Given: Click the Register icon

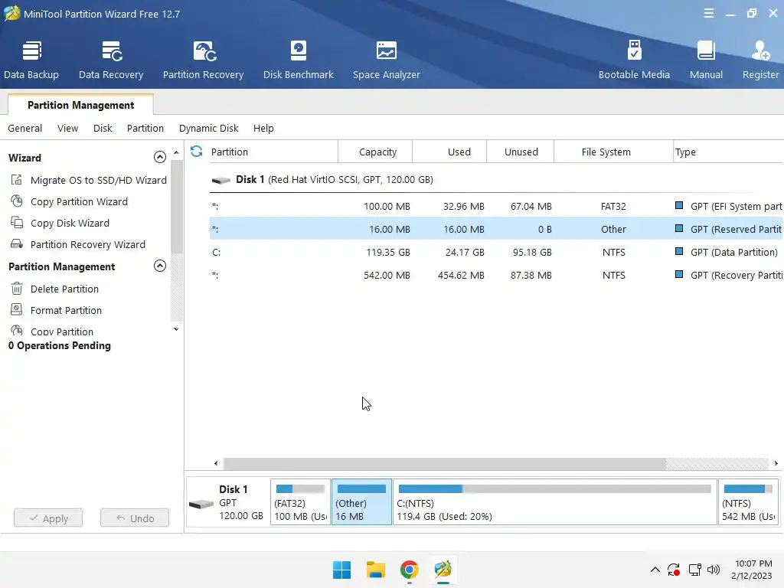Looking at the screenshot, I should click(760, 60).
